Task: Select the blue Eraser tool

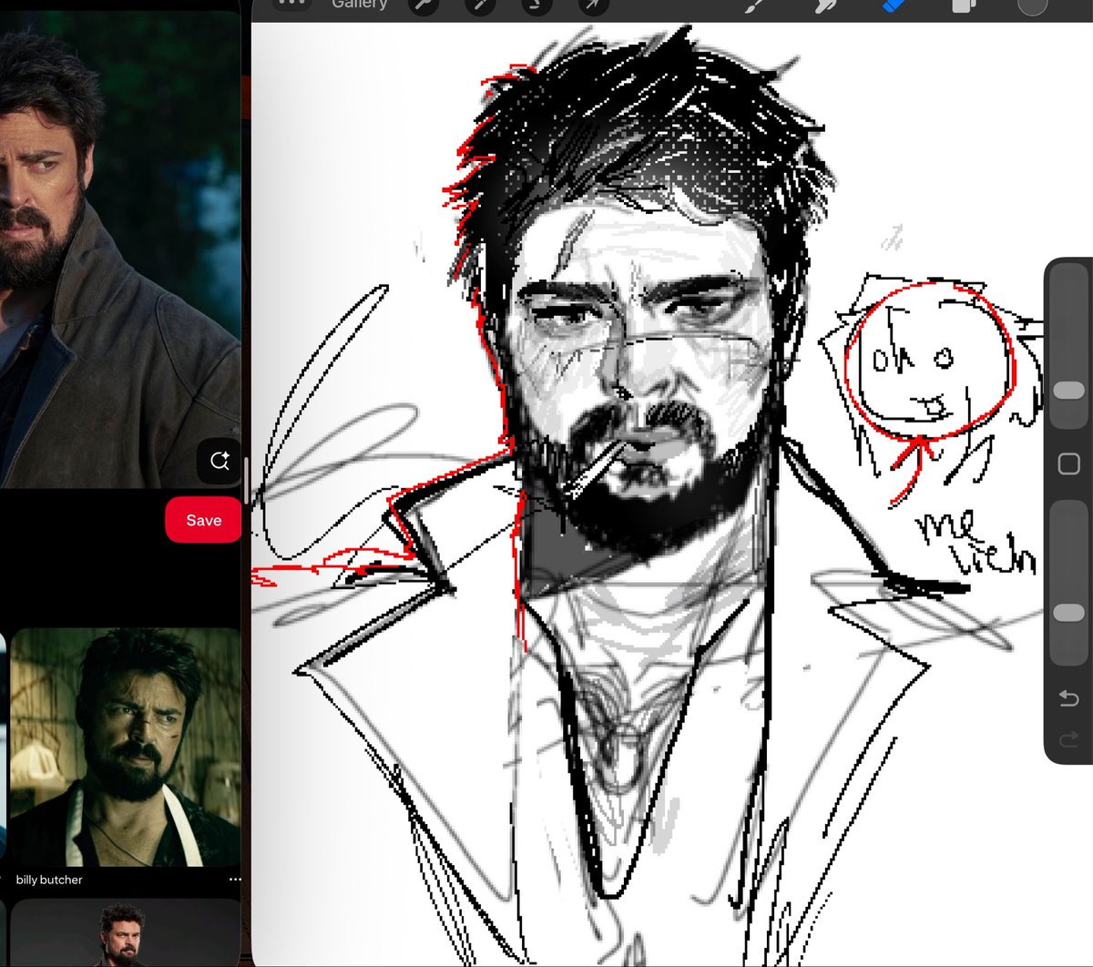Action: [894, 5]
